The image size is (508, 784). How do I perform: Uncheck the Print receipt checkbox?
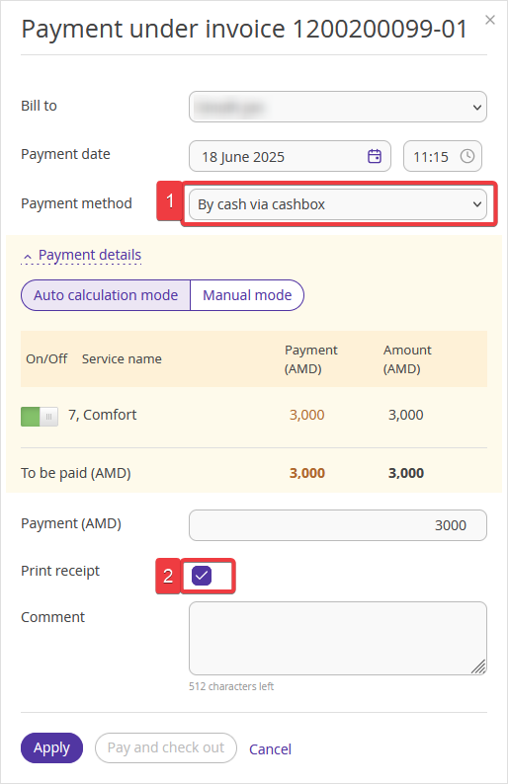(x=202, y=576)
